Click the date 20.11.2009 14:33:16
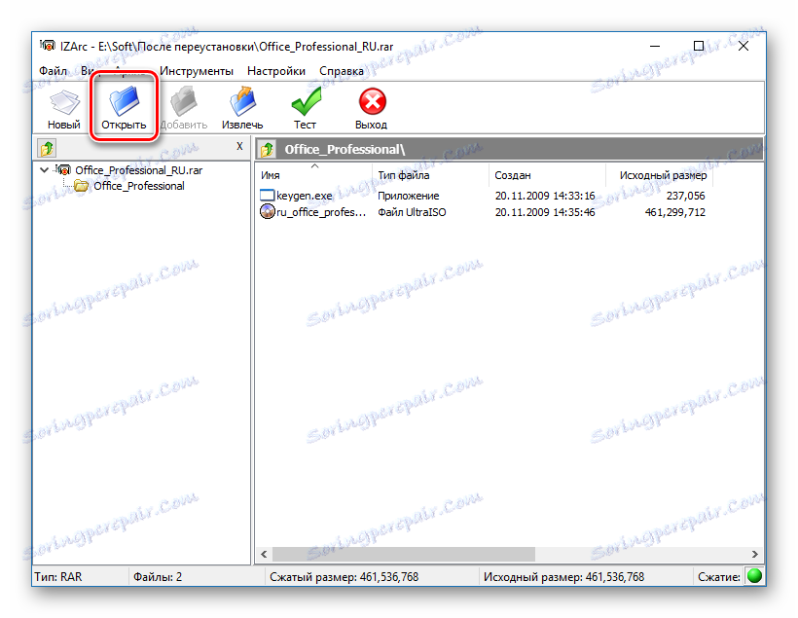Viewport: 798px width, 618px height. [x=545, y=196]
